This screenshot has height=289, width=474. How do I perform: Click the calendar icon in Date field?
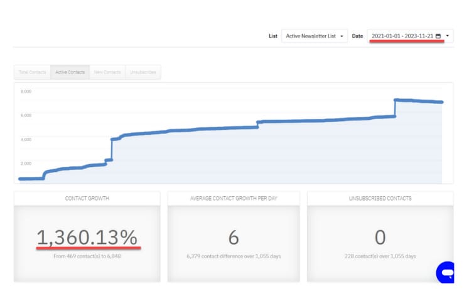[438, 36]
